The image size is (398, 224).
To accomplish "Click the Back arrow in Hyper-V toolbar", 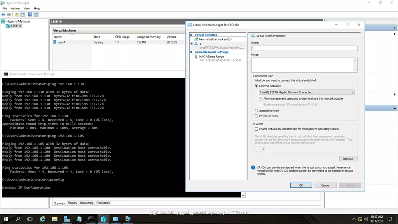I will (x=3, y=14).
